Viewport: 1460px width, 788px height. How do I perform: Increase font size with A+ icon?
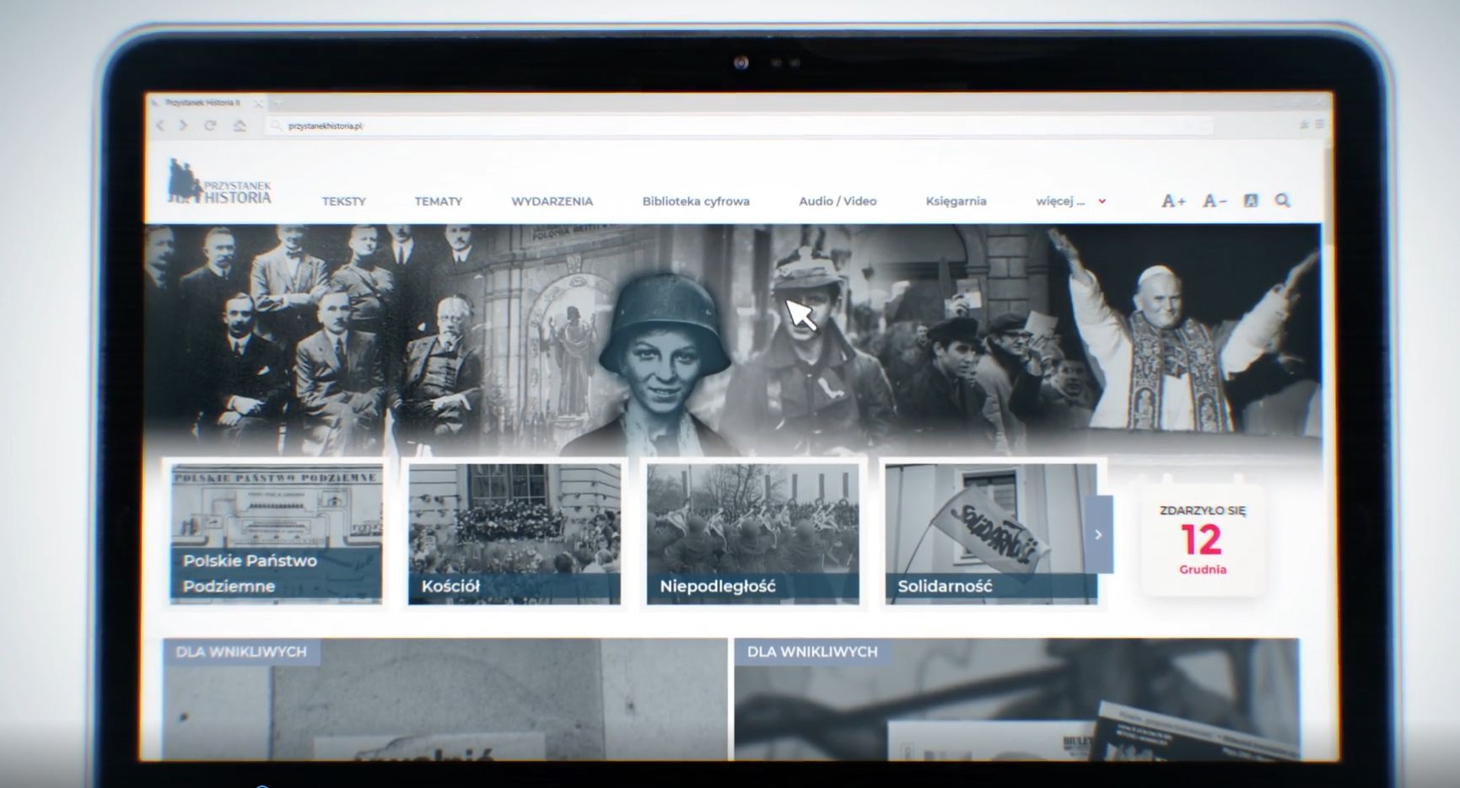tap(1173, 201)
